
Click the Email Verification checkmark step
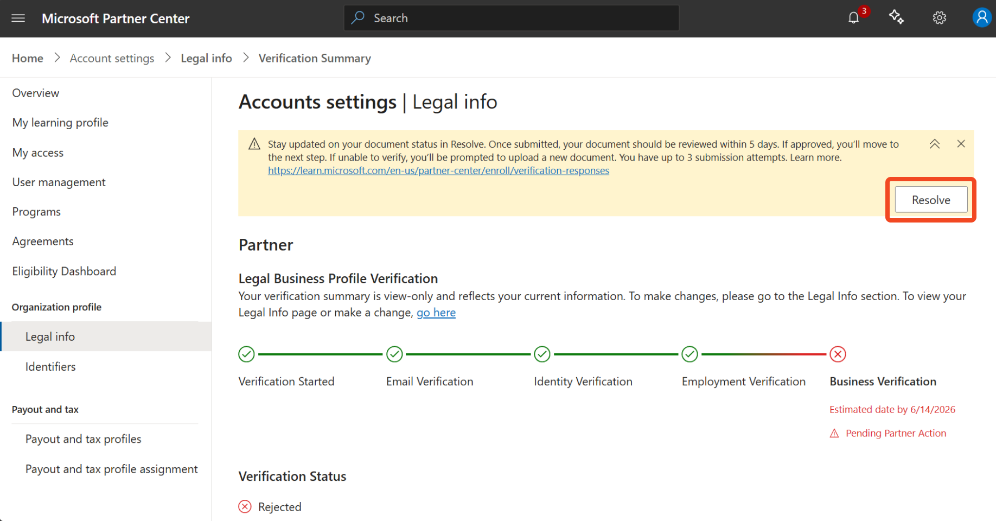point(394,354)
